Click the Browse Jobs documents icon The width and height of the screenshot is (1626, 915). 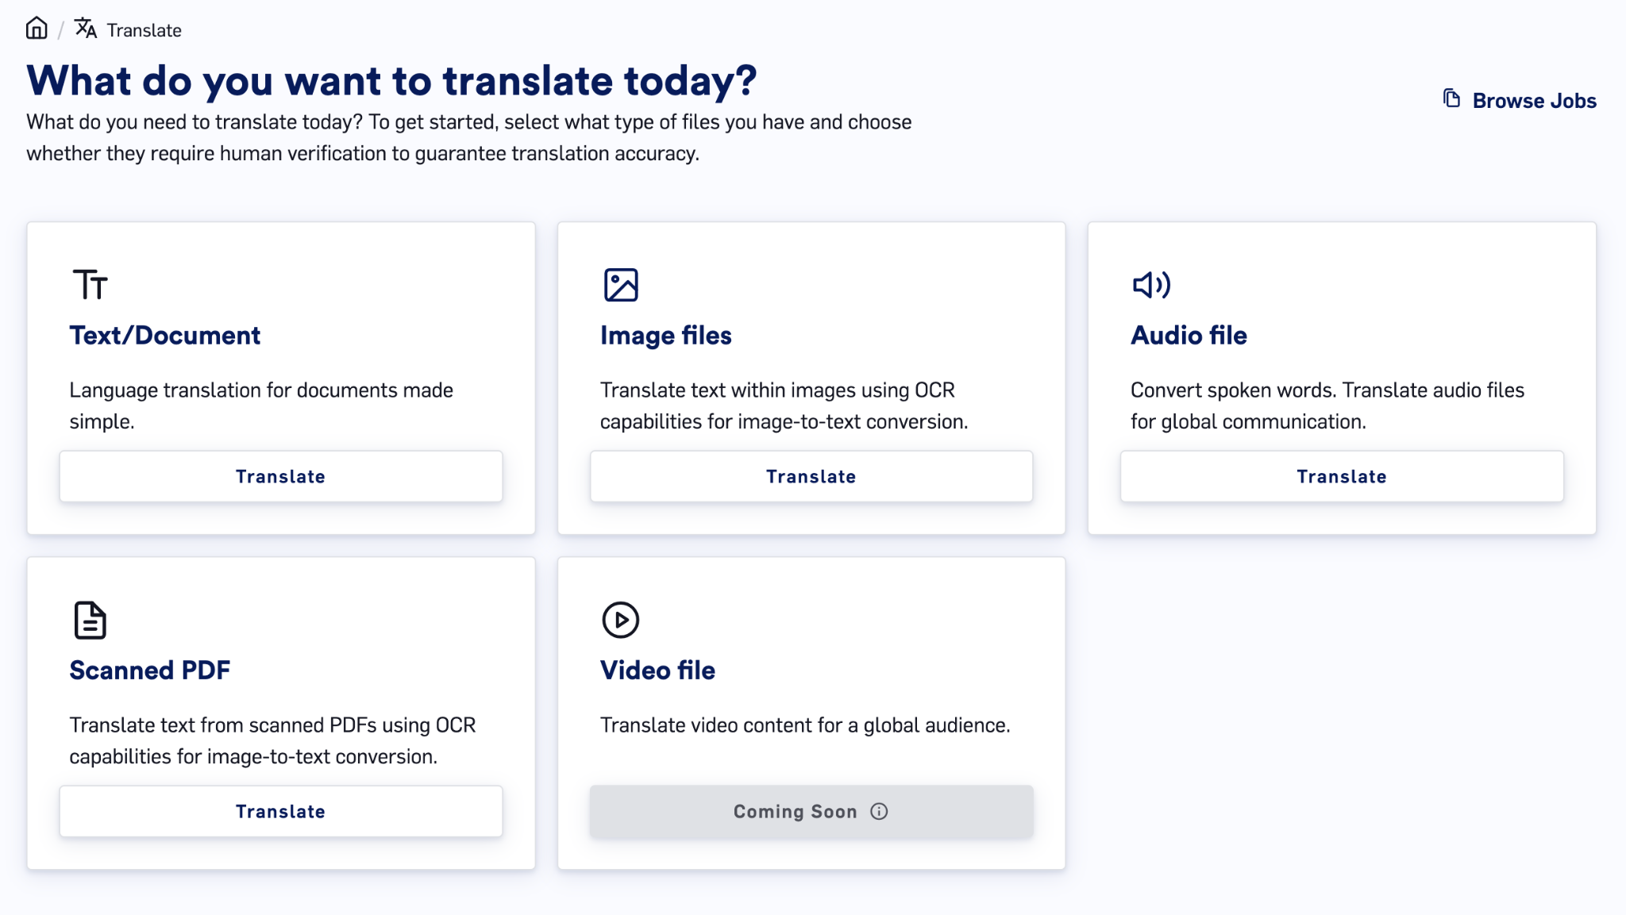coord(1451,99)
